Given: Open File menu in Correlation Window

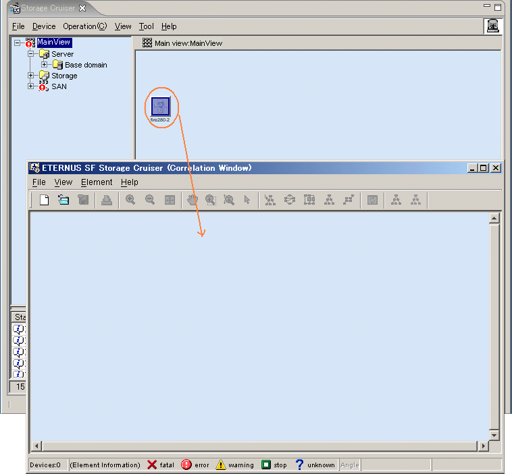Looking at the screenshot, I should tap(39, 182).
